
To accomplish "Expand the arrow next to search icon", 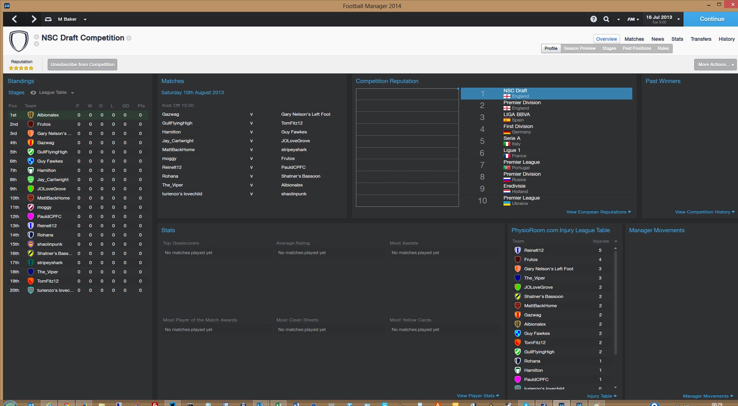I will click(618, 19).
